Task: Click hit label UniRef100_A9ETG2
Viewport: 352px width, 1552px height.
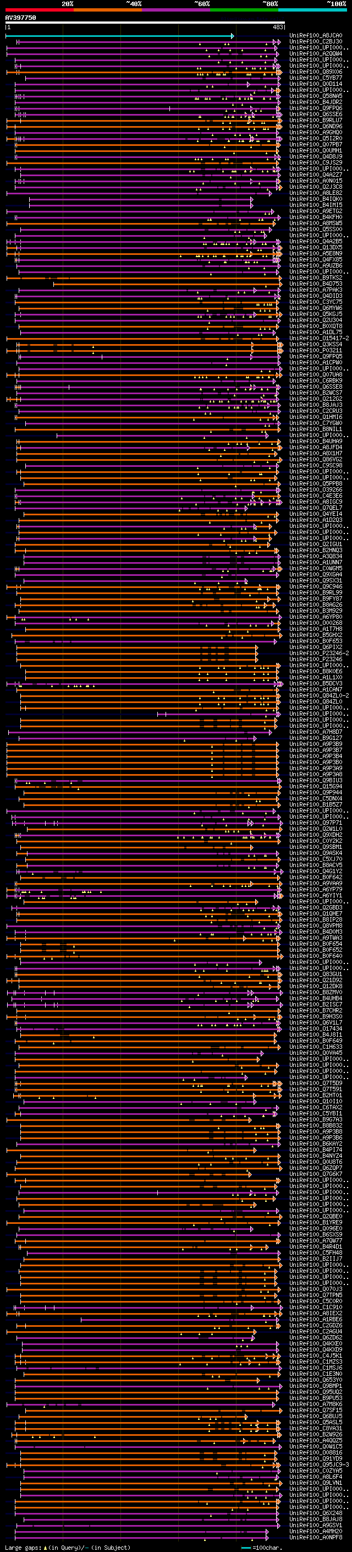Action: 316,211
